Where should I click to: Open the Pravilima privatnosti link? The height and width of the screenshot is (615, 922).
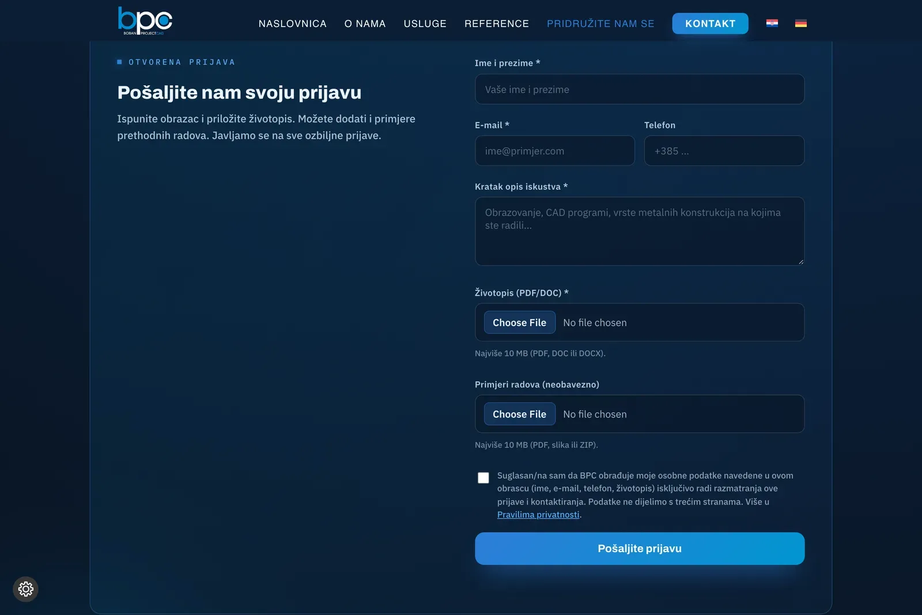coord(538,515)
